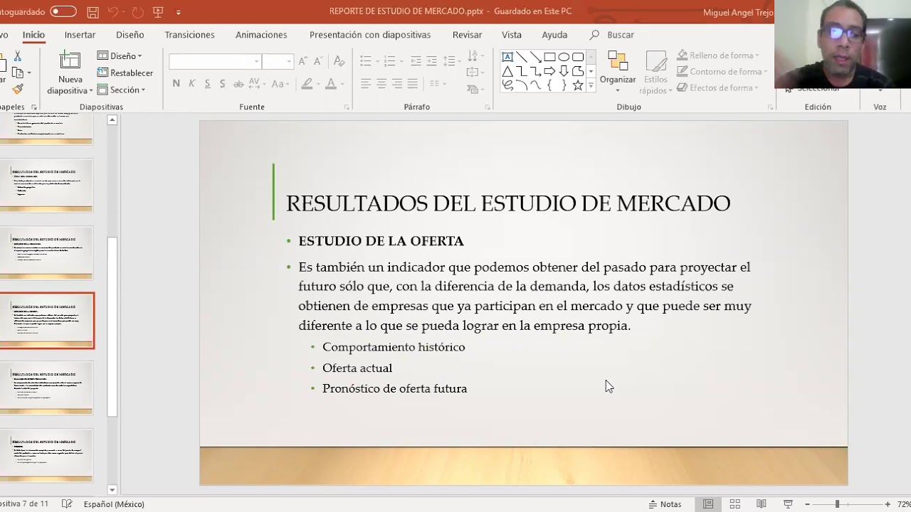Click the Format Painter brush icon
911x512 pixels.
point(18,90)
